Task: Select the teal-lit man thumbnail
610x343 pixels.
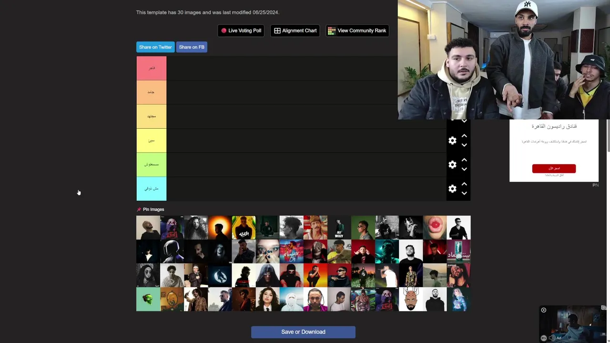Action: [387, 252]
